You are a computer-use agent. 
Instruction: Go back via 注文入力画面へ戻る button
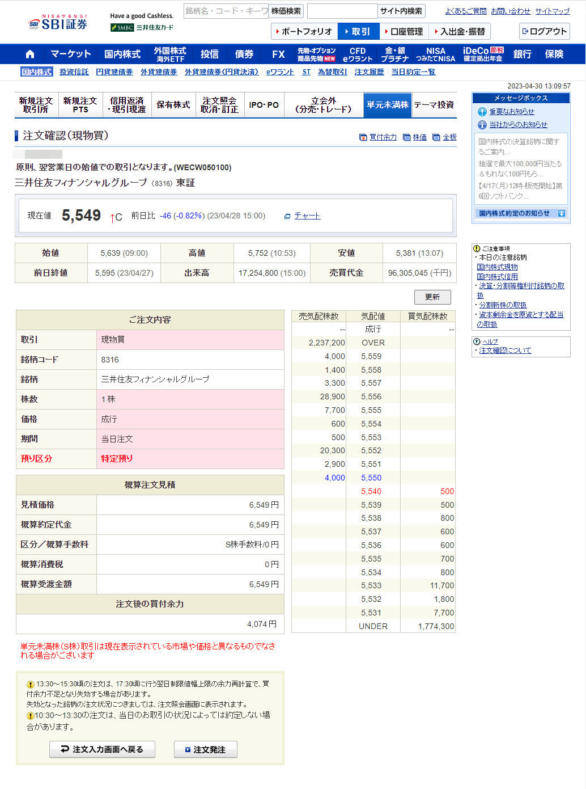click(102, 749)
